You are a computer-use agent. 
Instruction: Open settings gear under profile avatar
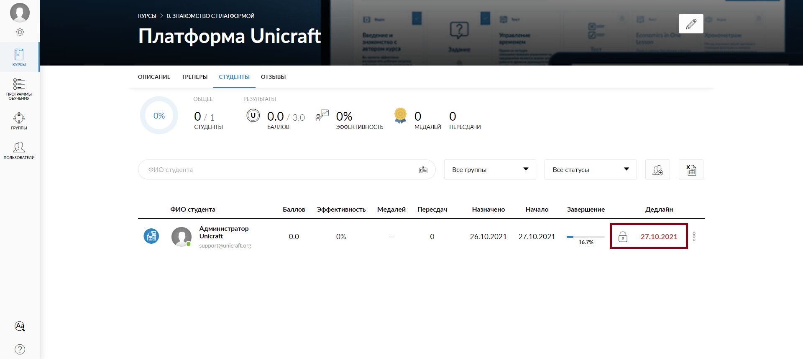20,32
